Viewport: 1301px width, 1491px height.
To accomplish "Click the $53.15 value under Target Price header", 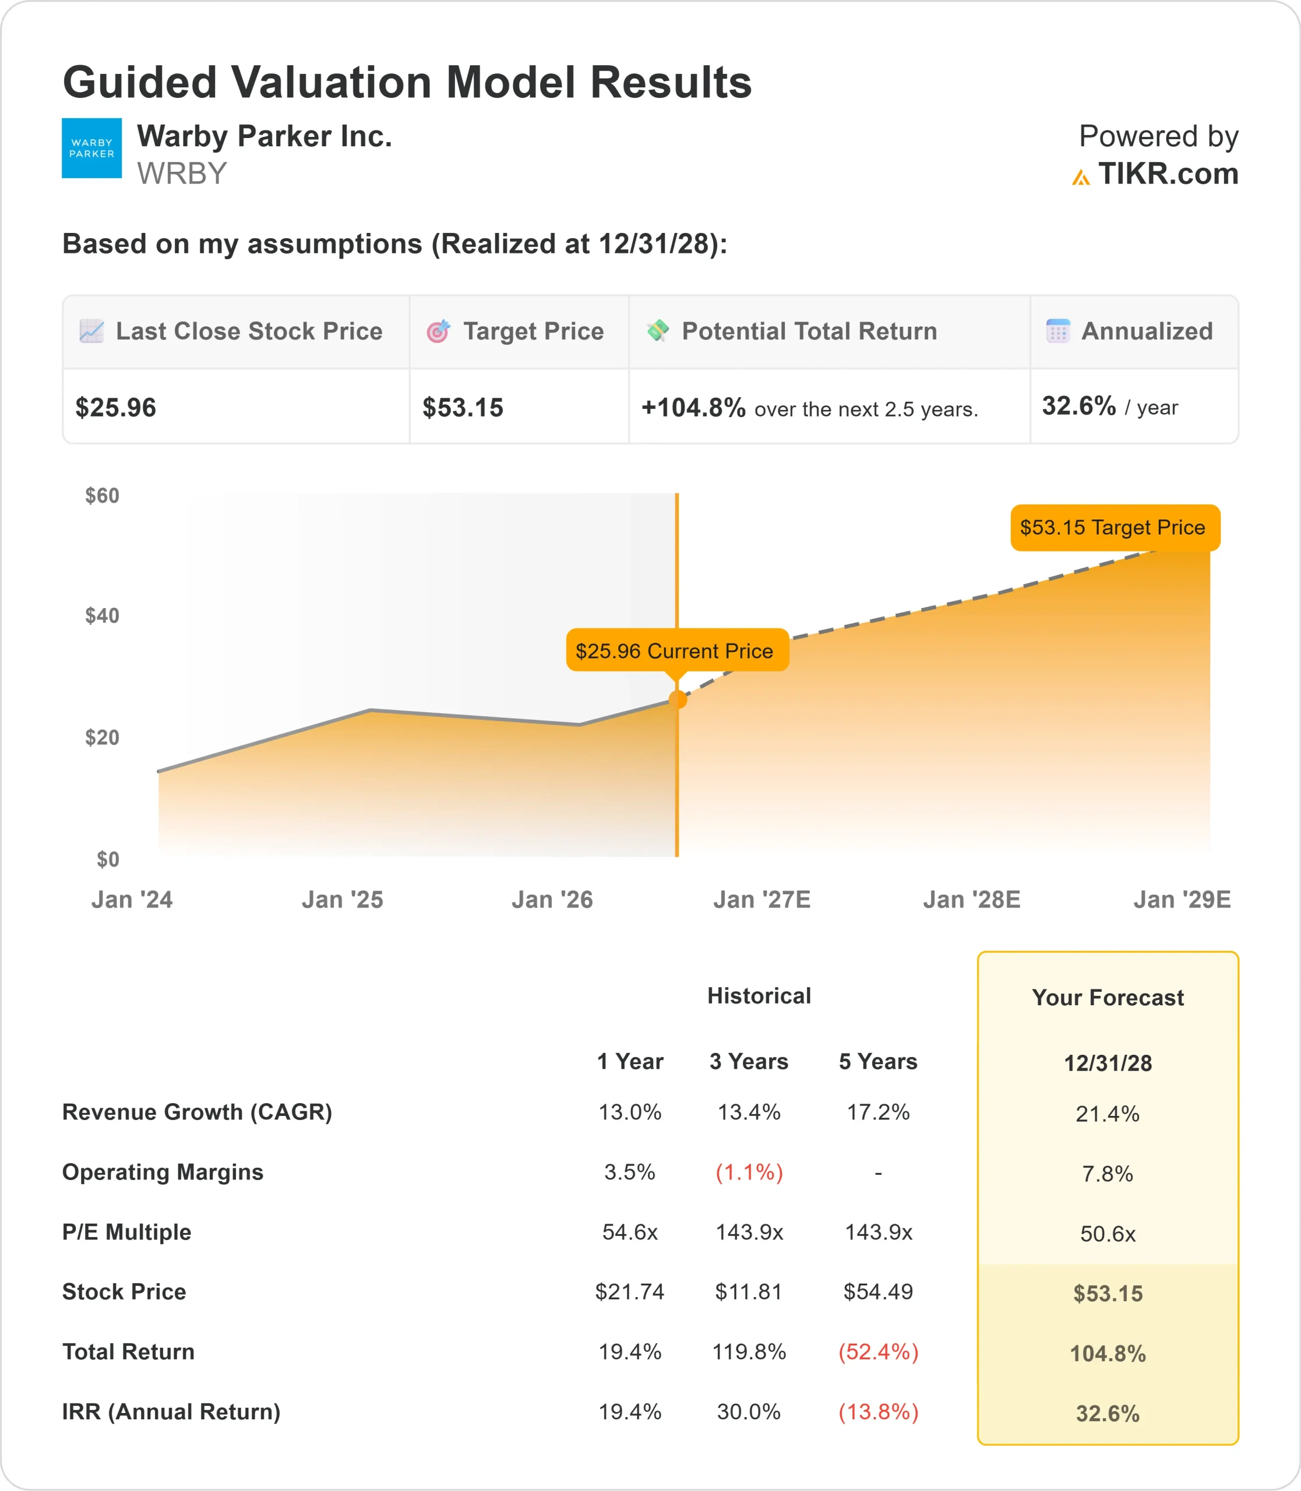I will pyautogui.click(x=463, y=408).
